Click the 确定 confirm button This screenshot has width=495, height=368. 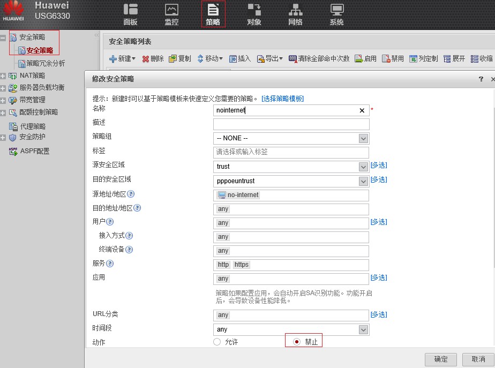440,359
